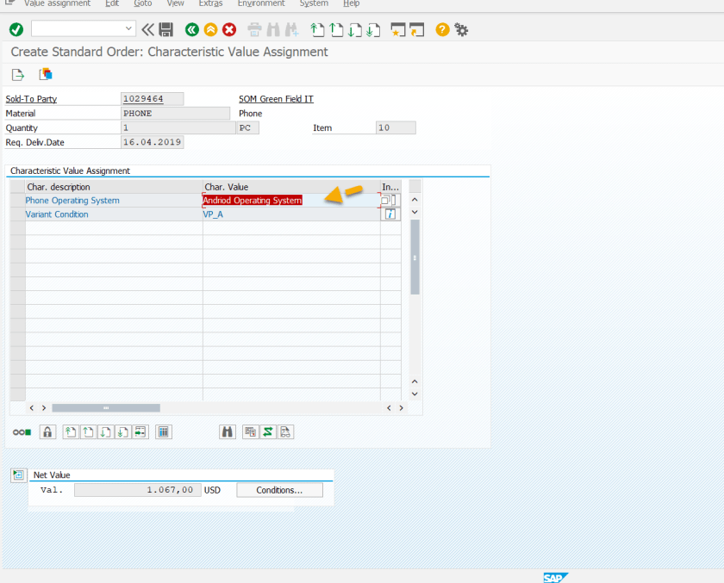Select the Variant Condition characteristic

tap(56, 214)
